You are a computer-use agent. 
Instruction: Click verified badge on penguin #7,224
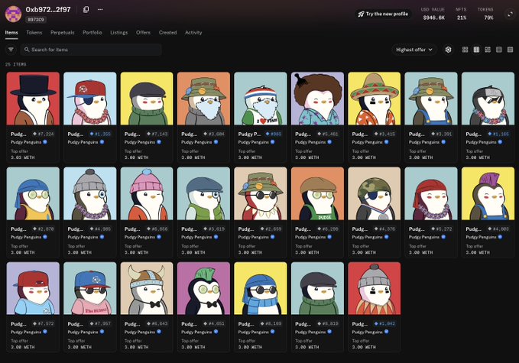point(44,142)
